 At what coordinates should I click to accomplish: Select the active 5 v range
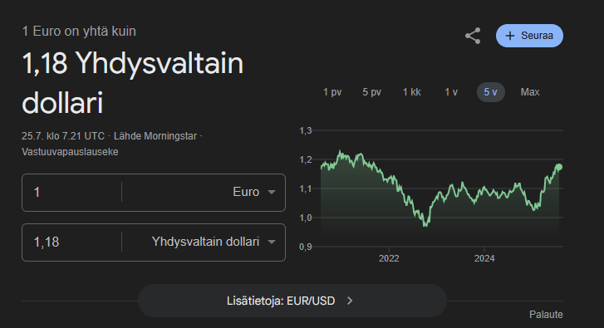(x=491, y=92)
